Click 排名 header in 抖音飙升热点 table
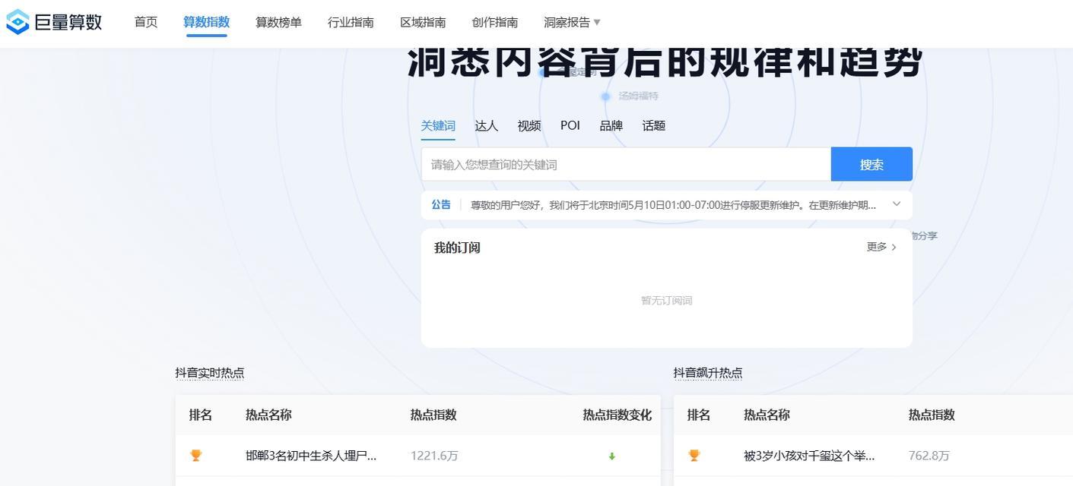 (x=699, y=415)
